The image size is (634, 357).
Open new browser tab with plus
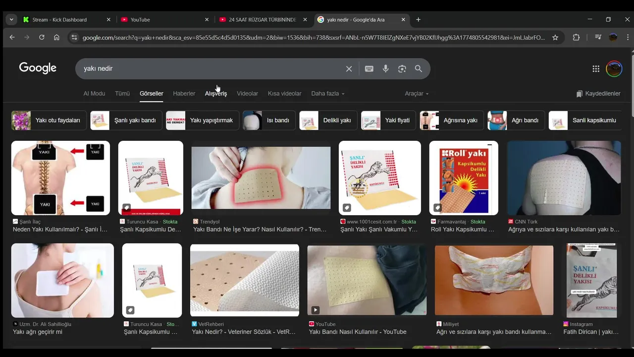pos(418,19)
